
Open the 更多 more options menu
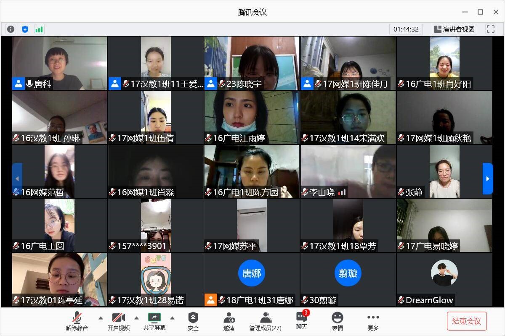(x=373, y=321)
